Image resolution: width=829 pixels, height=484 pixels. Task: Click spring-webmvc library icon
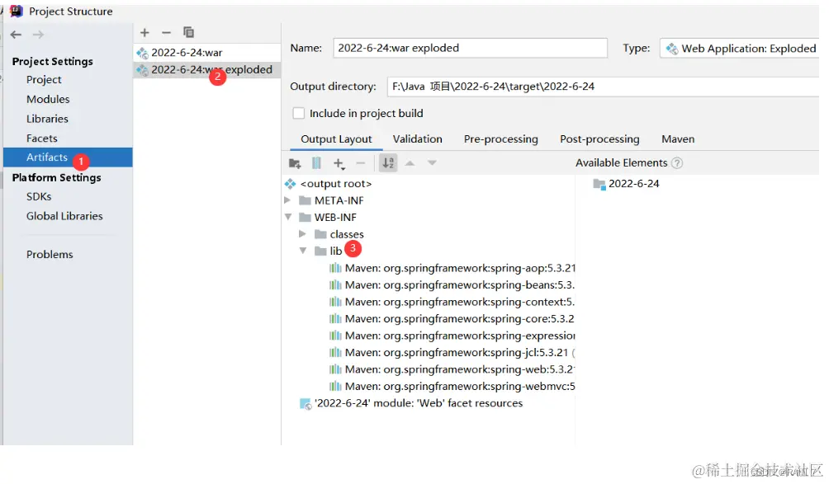335,387
